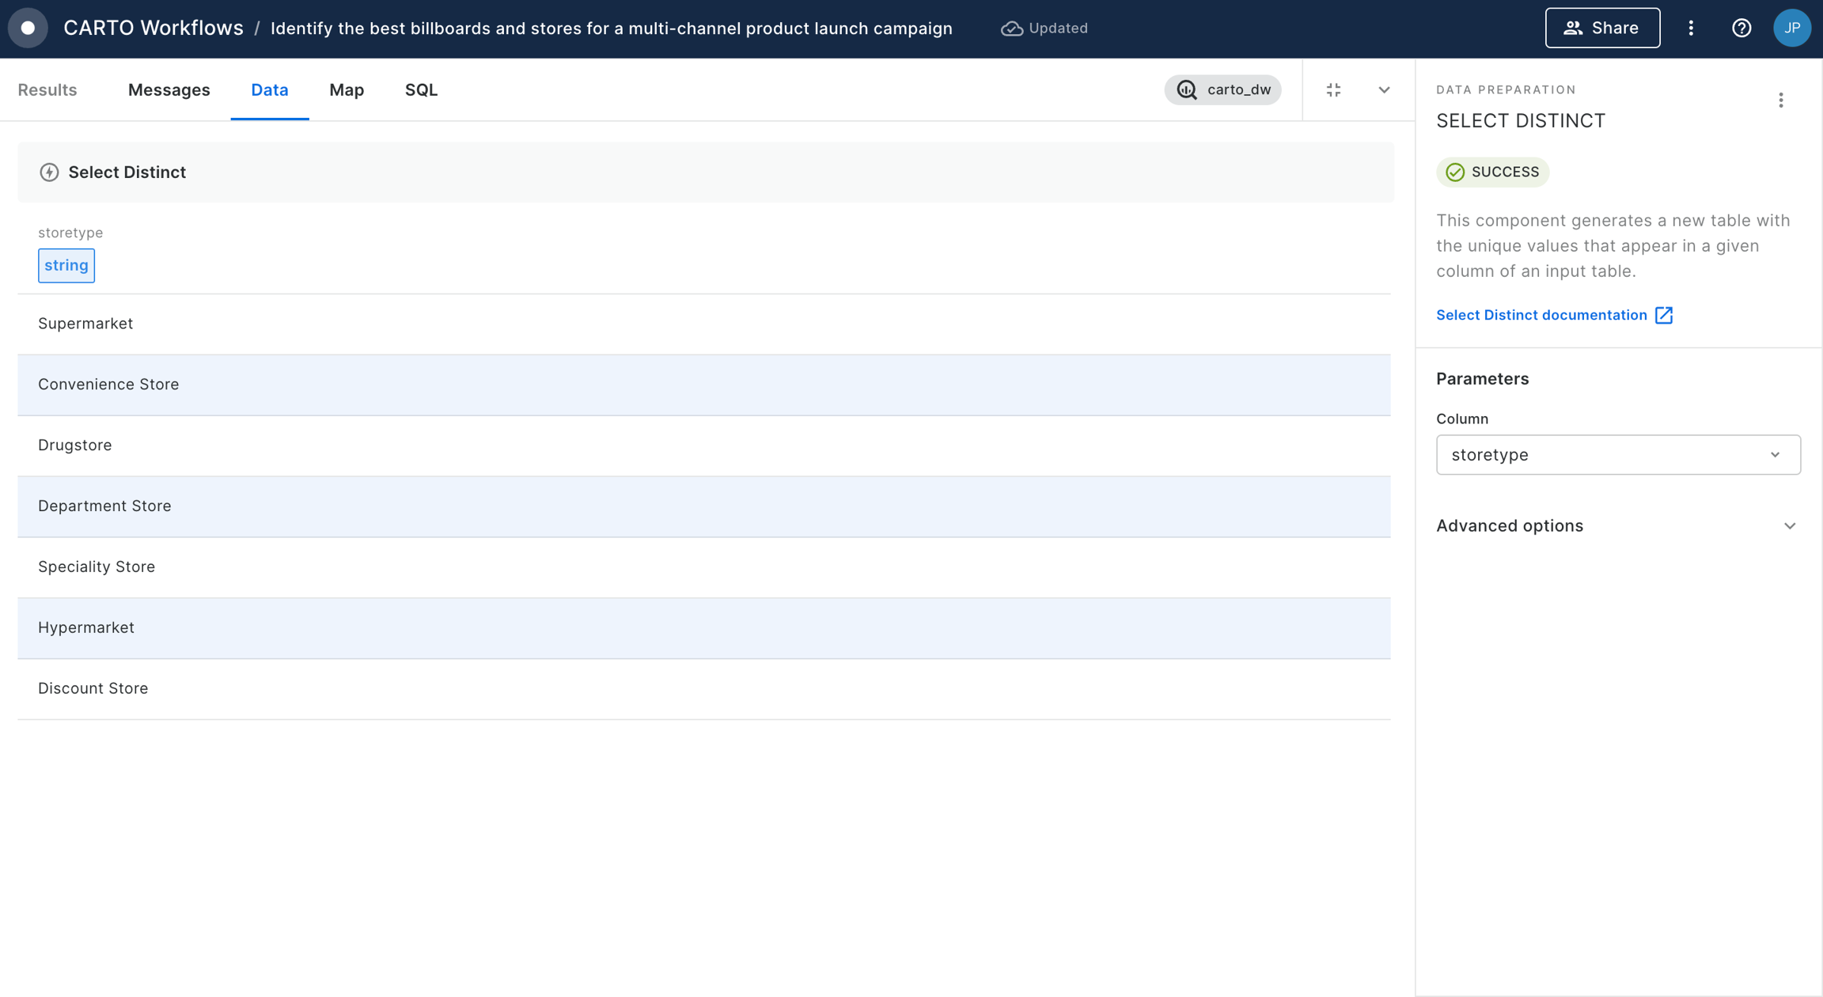The image size is (1823, 997).
Task: Click the external link icon beside documentation
Action: (x=1664, y=315)
